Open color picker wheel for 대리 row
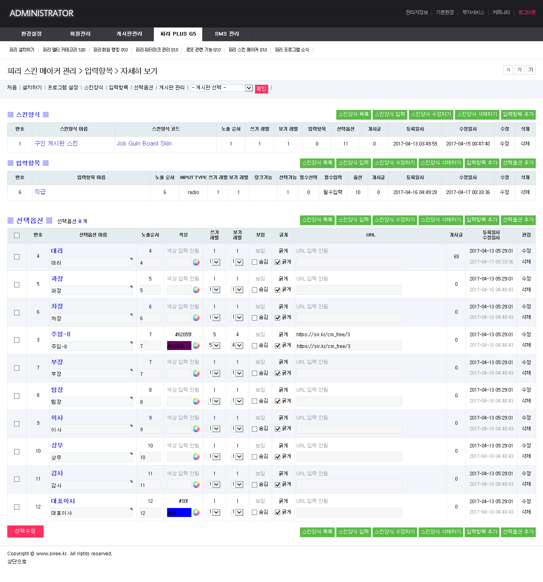 click(x=196, y=262)
